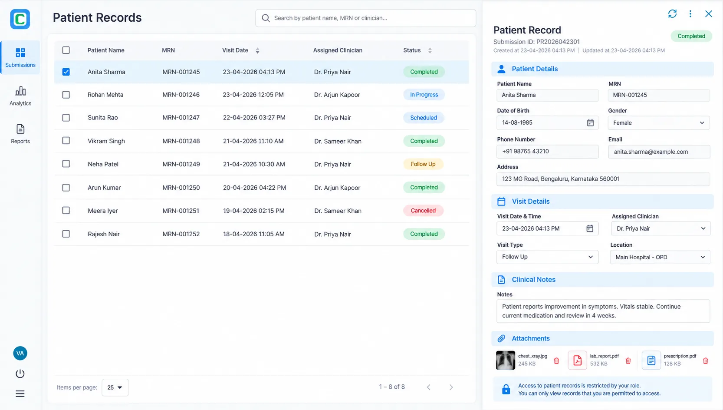Screen dimensions: 723x410
Task: Click the In Progress badge for Rohan Mehta
Action: (424, 95)
